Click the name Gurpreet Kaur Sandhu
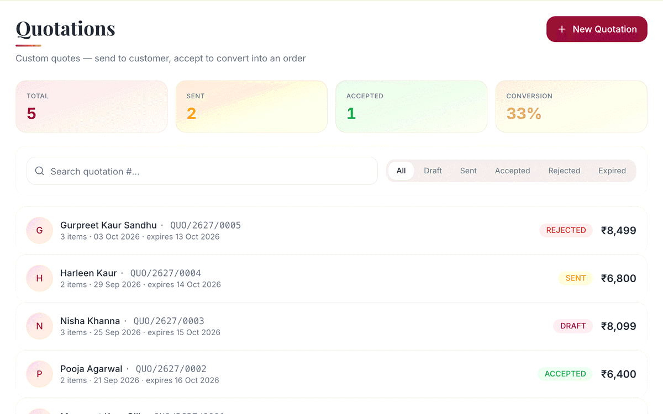The image size is (663, 414). [108, 225]
